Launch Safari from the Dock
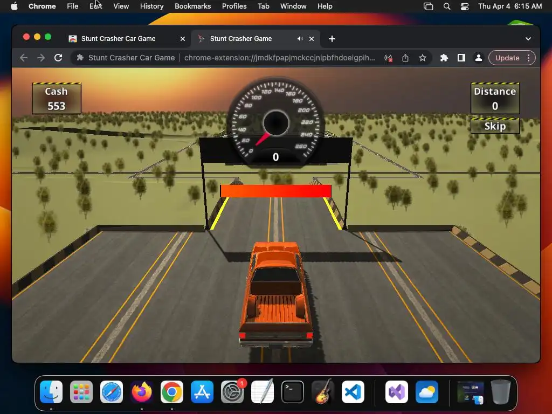The image size is (552, 414). (112, 391)
